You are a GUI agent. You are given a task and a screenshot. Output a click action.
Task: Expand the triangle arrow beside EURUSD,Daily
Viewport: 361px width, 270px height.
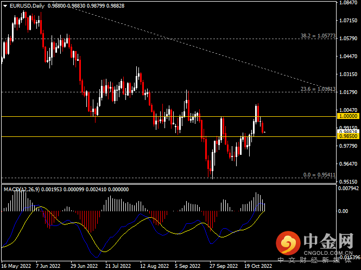(x=5, y=6)
